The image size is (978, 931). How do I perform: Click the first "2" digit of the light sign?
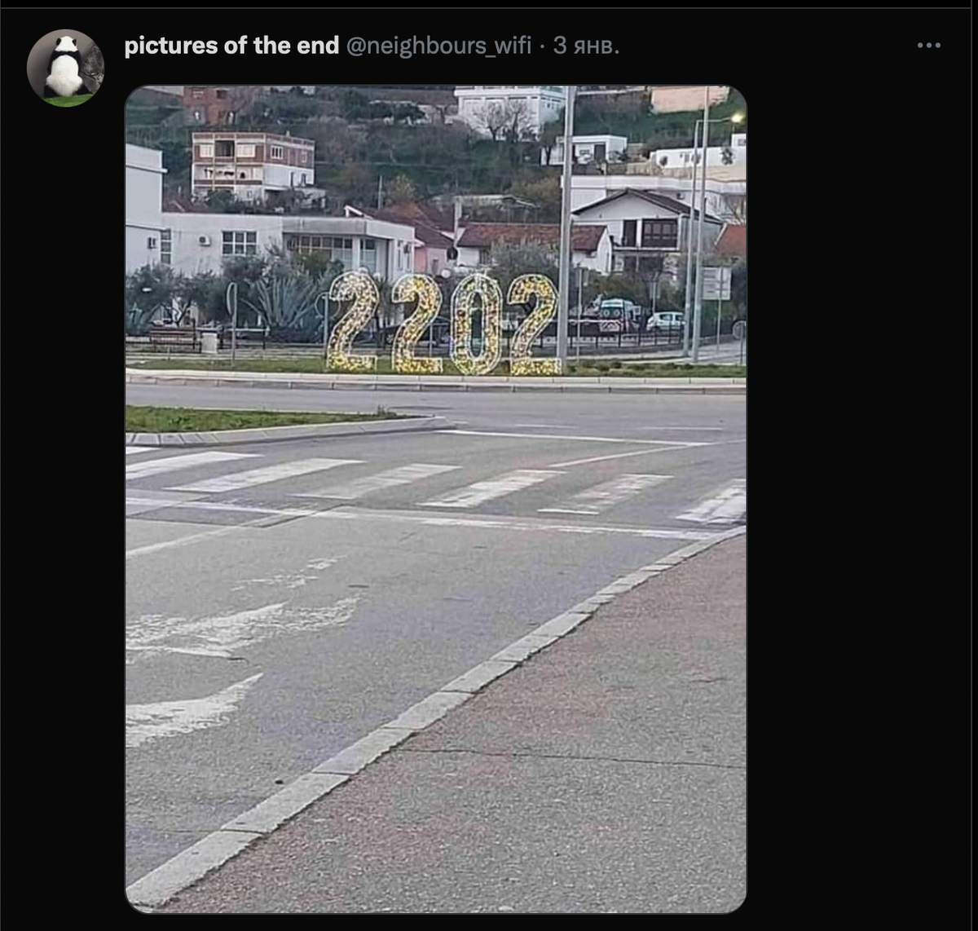click(353, 322)
